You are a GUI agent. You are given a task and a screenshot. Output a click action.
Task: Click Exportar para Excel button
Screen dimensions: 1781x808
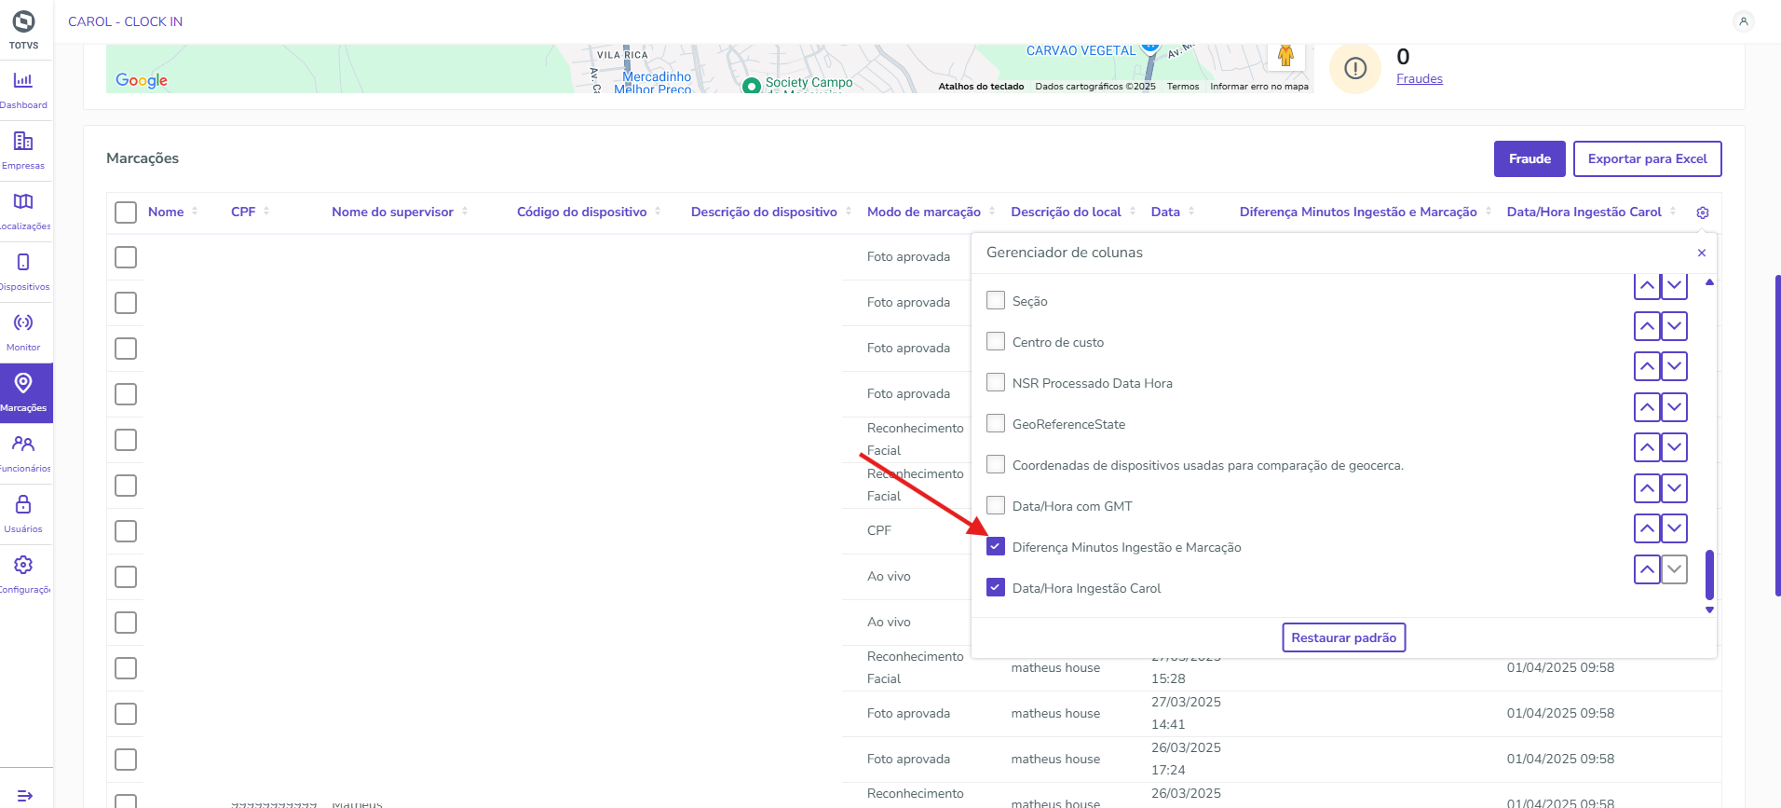click(x=1647, y=159)
